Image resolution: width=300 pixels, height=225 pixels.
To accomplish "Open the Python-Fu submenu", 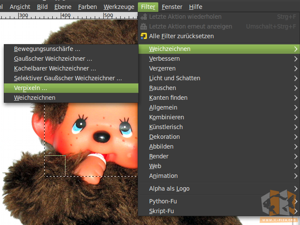I will coord(219,201).
